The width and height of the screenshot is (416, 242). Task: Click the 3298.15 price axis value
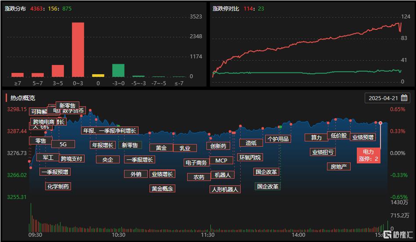coord(17,109)
